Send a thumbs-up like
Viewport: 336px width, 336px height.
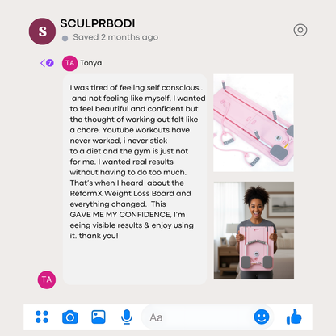coord(294,317)
